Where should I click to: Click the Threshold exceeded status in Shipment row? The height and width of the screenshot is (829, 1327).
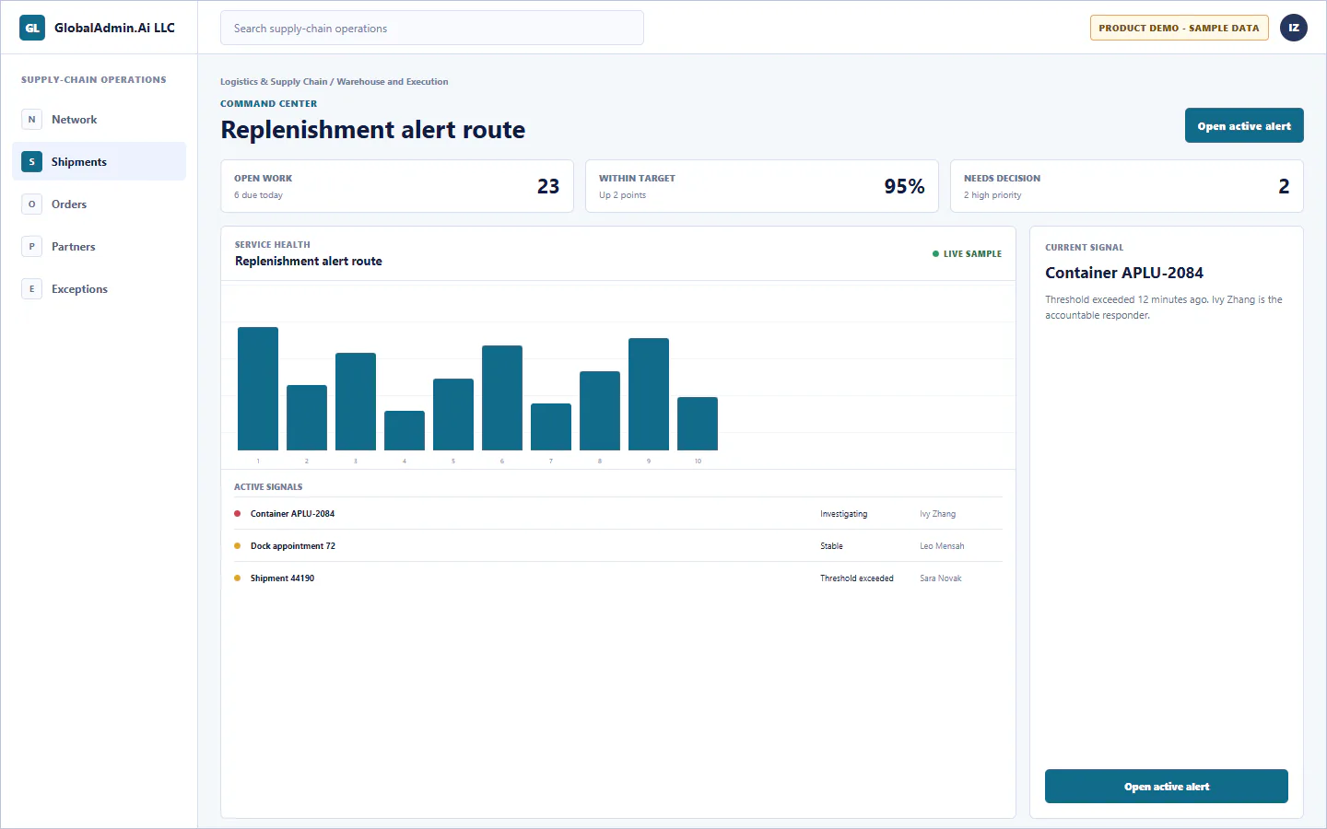tap(857, 578)
